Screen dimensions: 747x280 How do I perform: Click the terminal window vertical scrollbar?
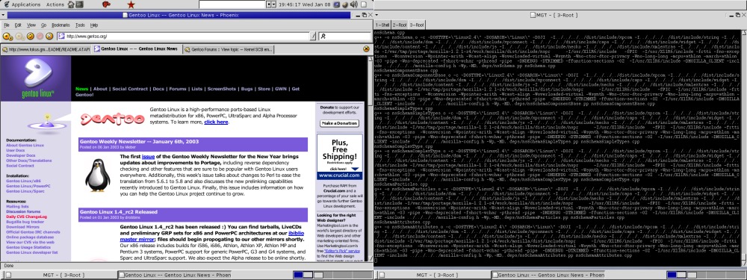click(x=744, y=149)
